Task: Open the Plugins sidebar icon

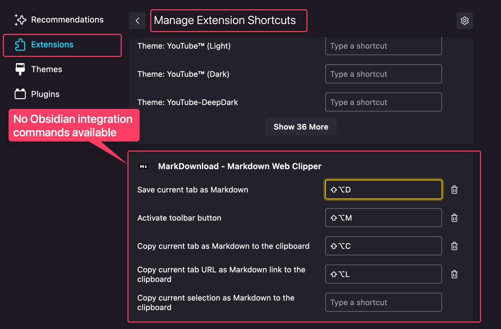Action: [x=20, y=94]
